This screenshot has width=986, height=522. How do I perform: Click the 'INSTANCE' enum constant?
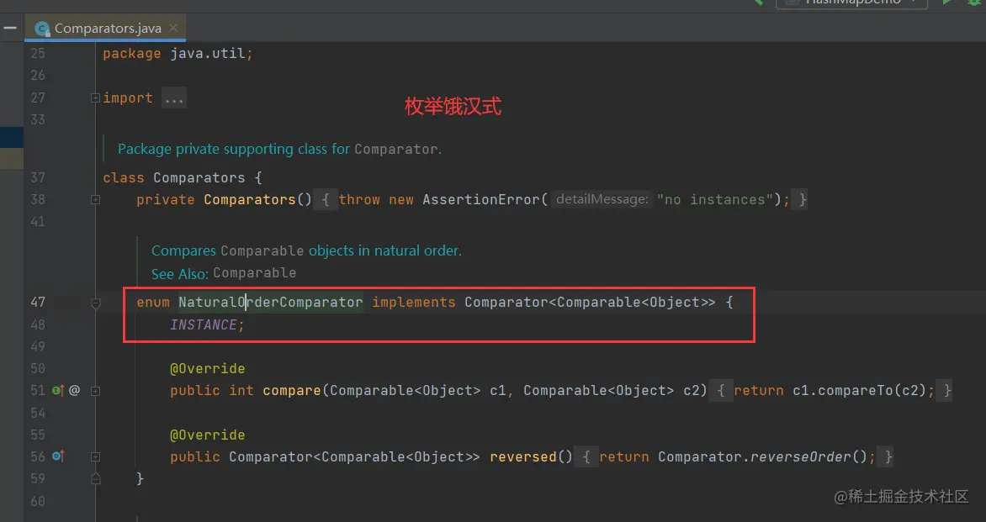click(203, 325)
